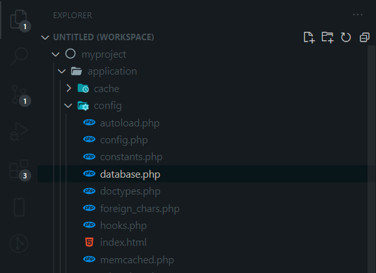Expand the cache folder chevron
Screen dimensions: 376x273
tap(69, 88)
